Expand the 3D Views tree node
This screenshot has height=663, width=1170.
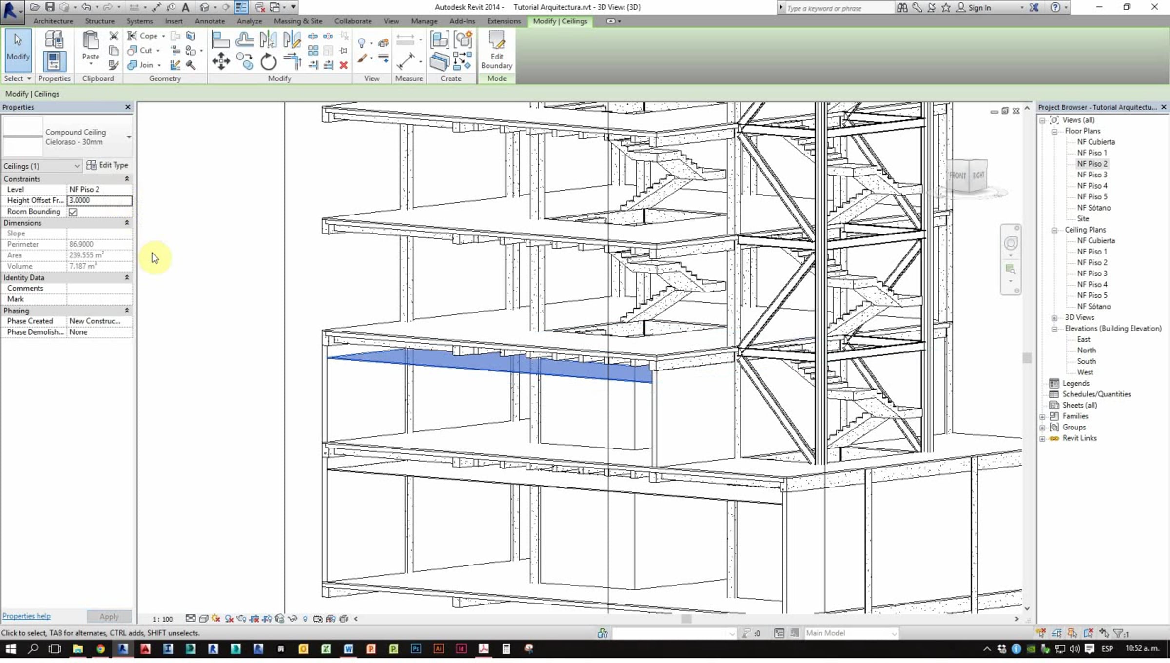pos(1054,317)
